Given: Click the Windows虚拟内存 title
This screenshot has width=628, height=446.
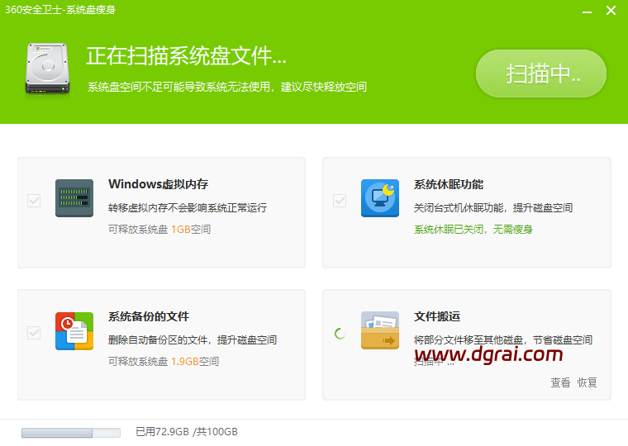Looking at the screenshot, I should [x=158, y=184].
